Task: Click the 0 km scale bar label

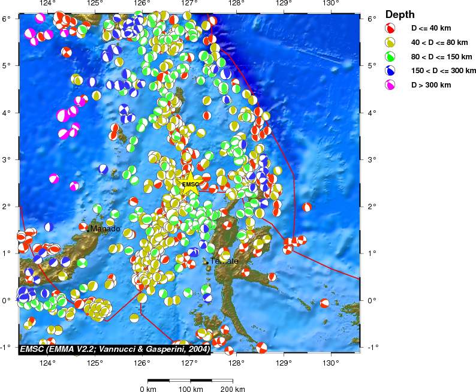Action: pos(147,389)
